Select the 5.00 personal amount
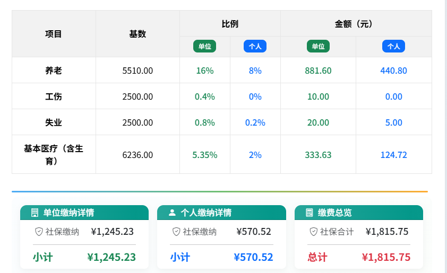Image resolution: width=447 pixels, height=273 pixels. click(394, 122)
